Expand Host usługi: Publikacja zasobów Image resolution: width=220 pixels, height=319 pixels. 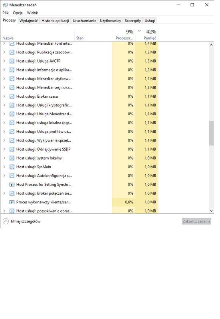pos(4,52)
